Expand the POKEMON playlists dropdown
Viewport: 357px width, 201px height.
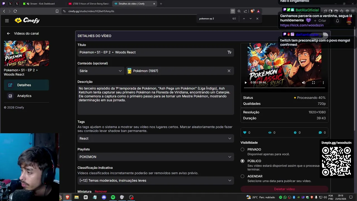click(156, 157)
